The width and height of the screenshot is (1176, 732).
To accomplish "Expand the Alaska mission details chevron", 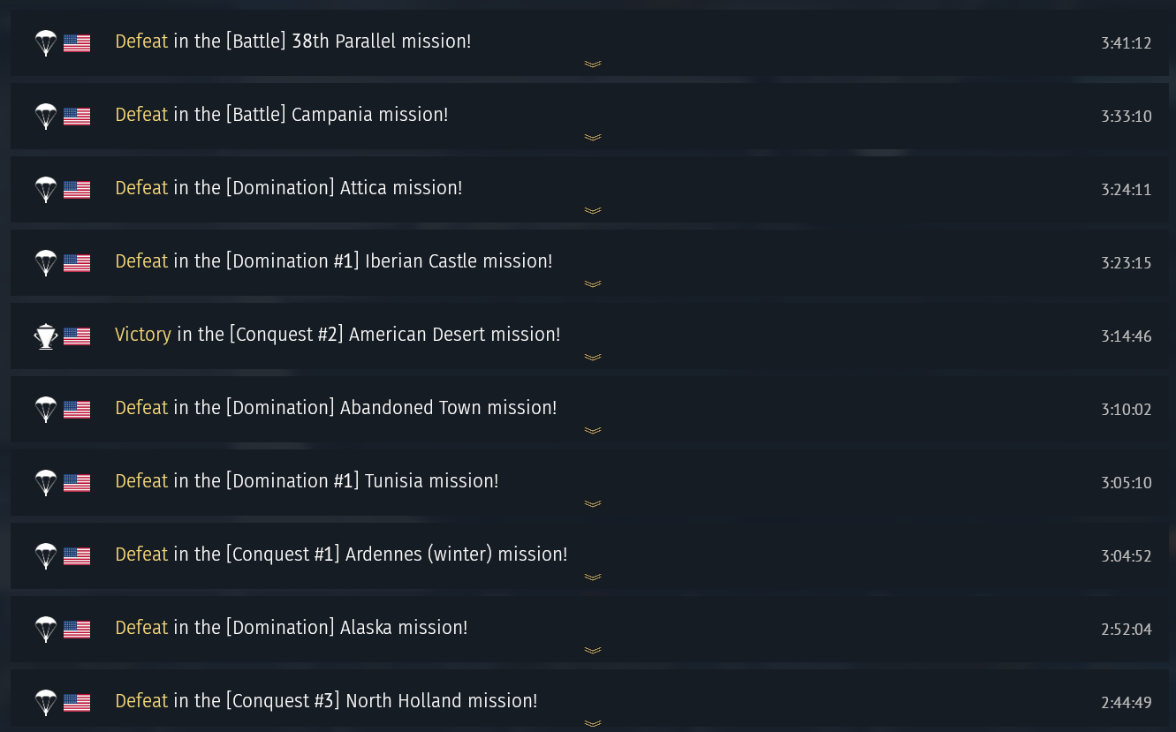I will 592,650.
